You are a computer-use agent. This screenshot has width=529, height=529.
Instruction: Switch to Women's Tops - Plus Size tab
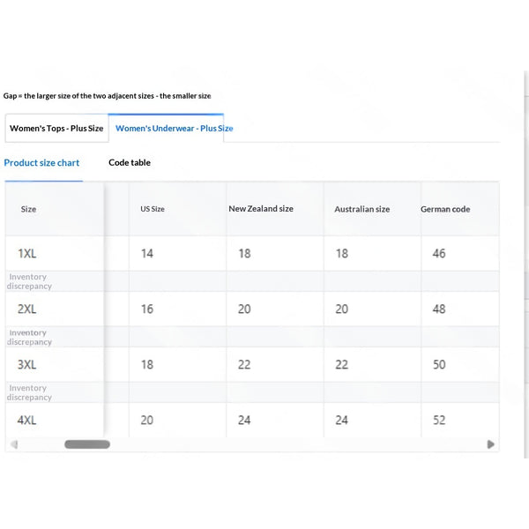click(x=56, y=128)
